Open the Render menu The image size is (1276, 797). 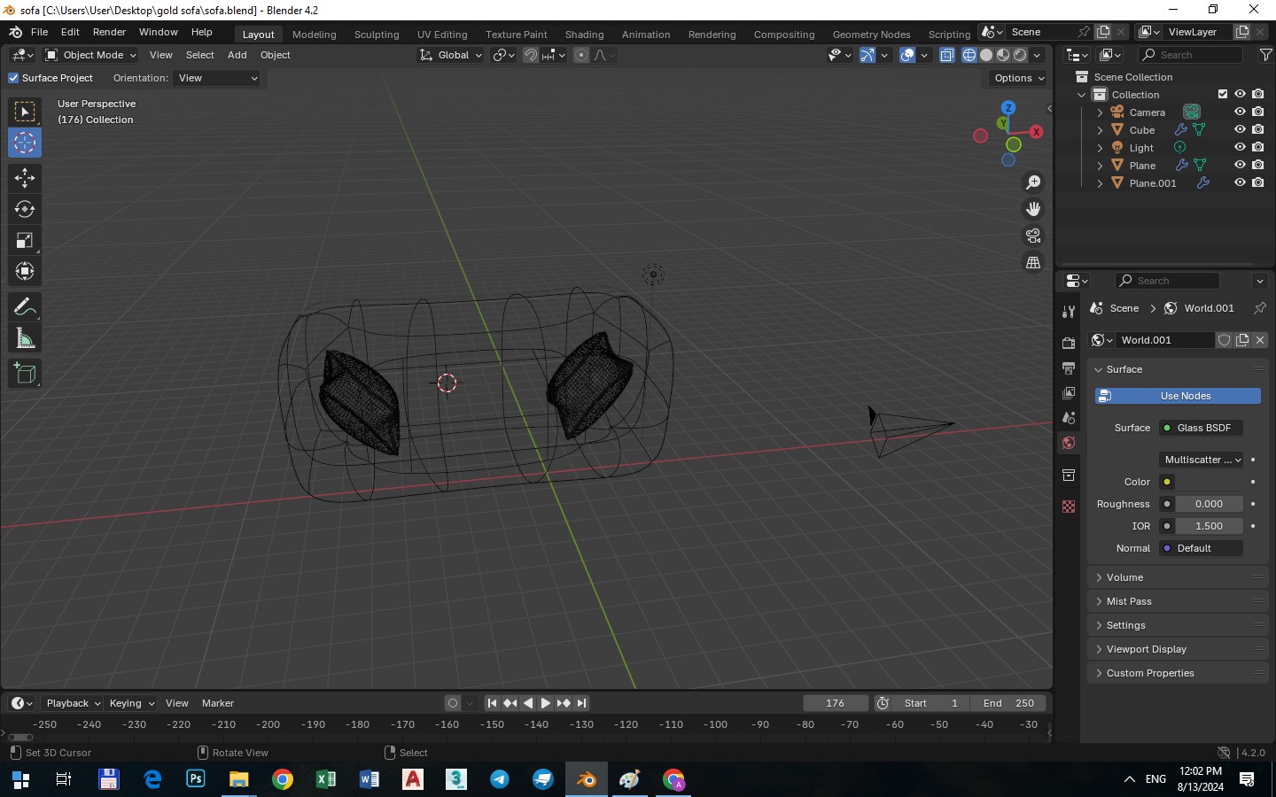(109, 32)
